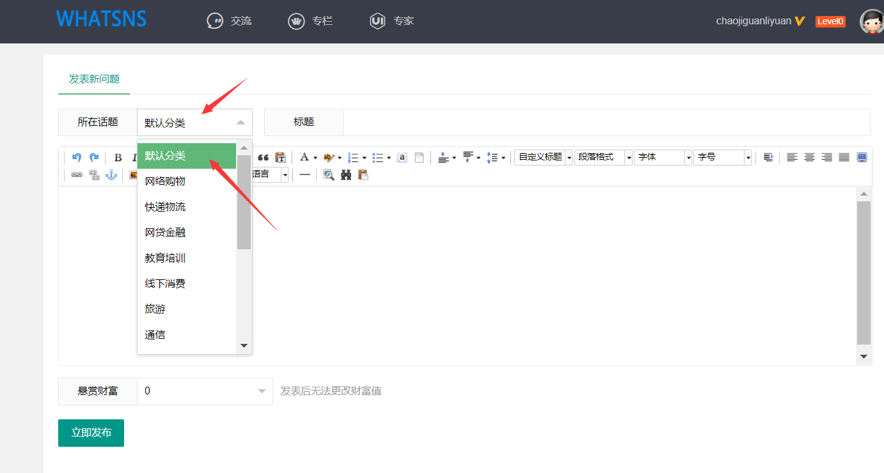Toggle bold formatting
The height and width of the screenshot is (473, 884).
tap(118, 157)
